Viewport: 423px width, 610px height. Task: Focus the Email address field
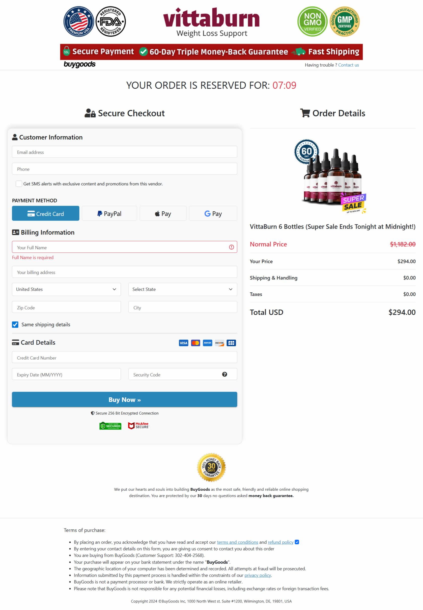coord(125,152)
